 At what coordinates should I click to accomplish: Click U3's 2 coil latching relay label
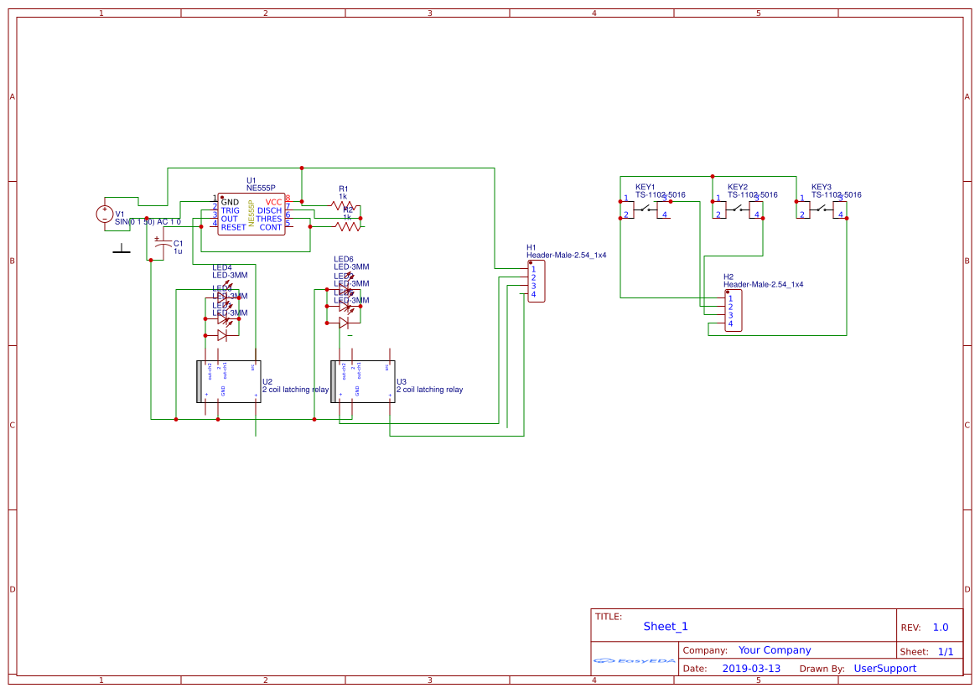[430, 390]
